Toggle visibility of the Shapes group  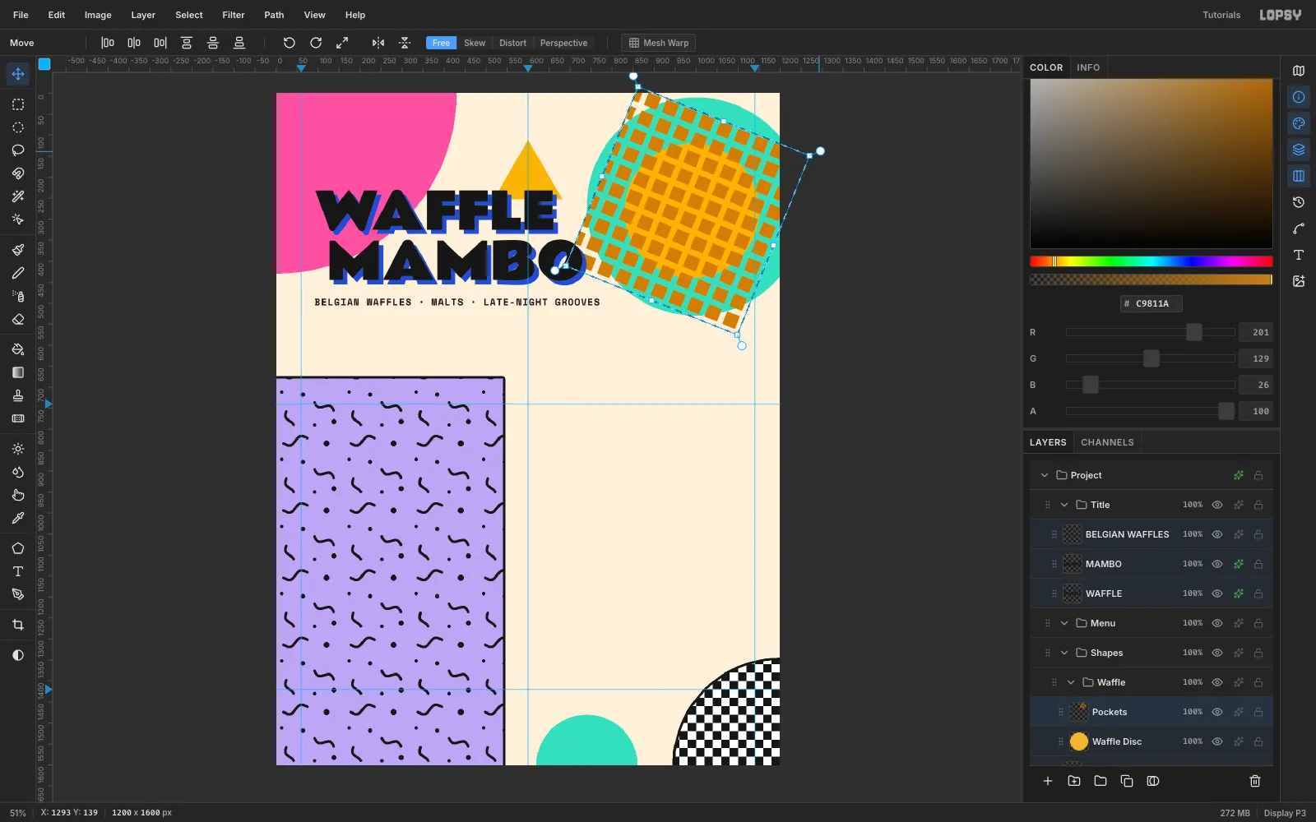(1217, 653)
